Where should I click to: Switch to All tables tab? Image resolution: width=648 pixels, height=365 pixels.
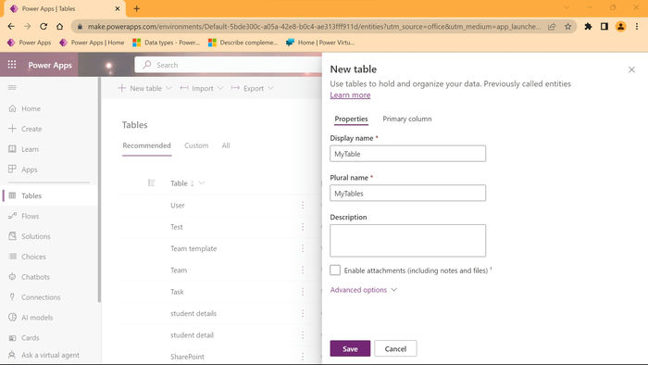(x=226, y=145)
